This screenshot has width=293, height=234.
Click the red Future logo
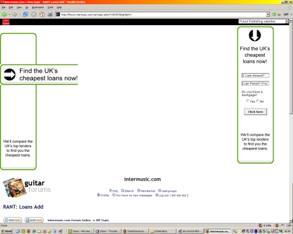coord(6,22)
